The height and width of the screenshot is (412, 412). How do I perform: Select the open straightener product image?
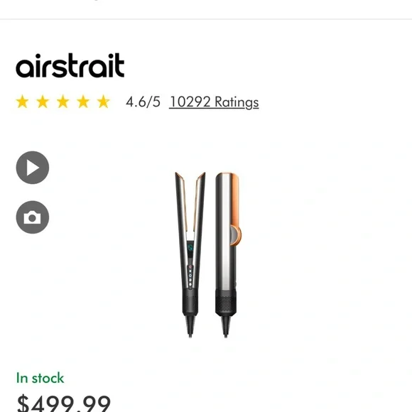point(190,254)
